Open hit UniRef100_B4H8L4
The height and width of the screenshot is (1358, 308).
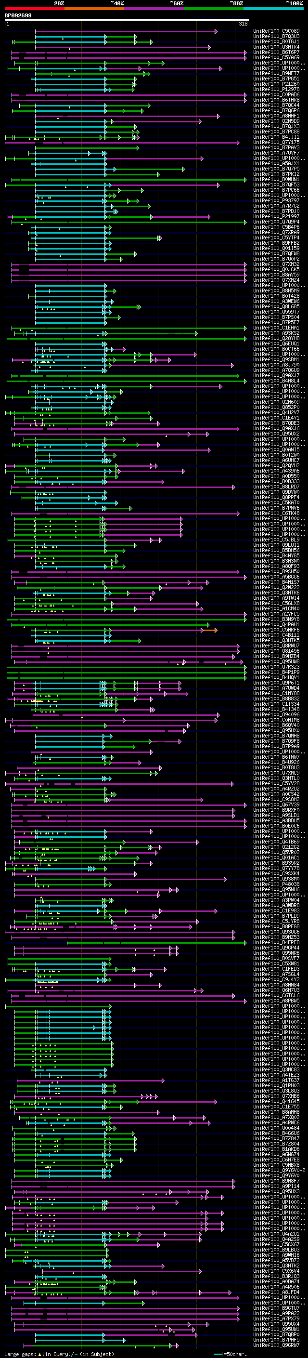276,381
